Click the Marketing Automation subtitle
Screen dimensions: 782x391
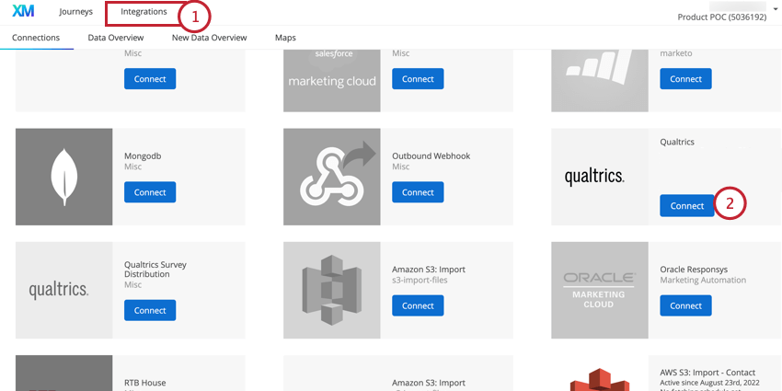click(703, 280)
